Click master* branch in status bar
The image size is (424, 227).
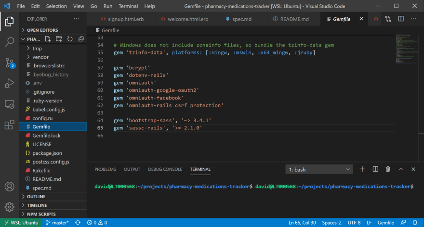pos(57,223)
